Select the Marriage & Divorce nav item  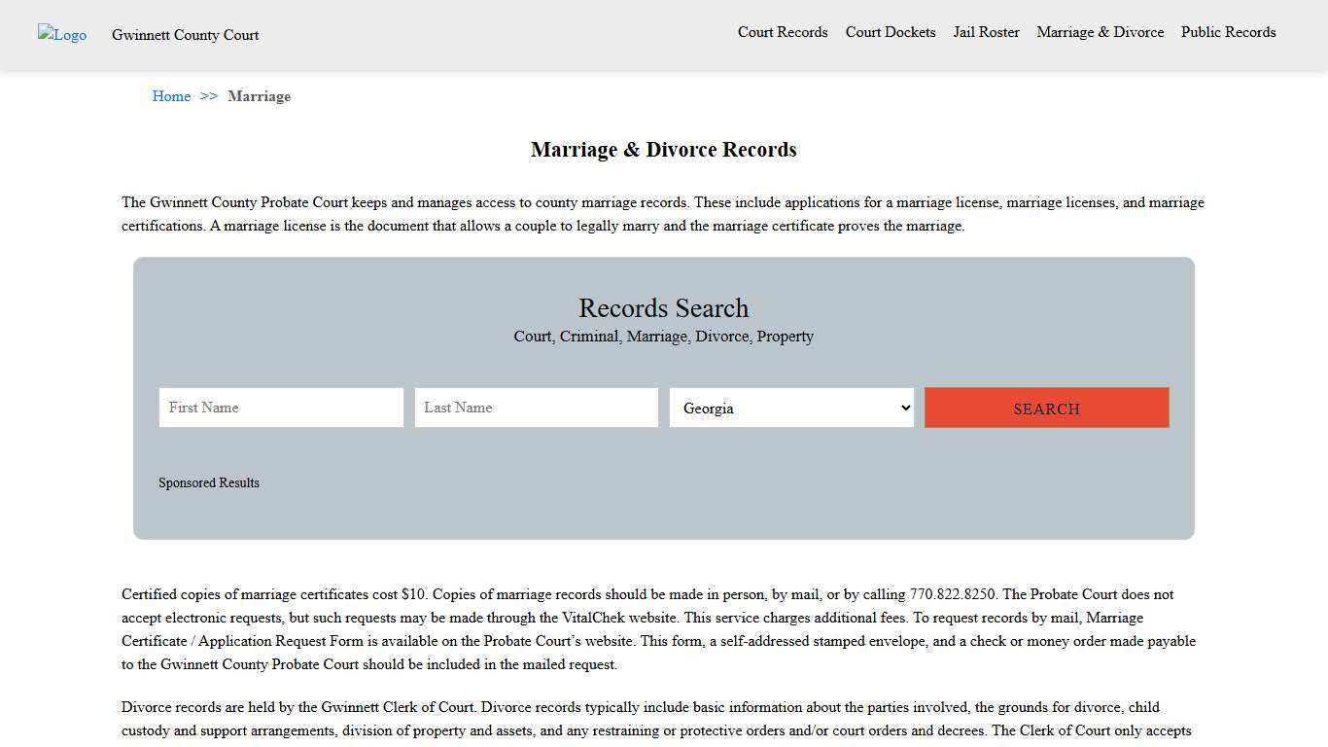1100,32
